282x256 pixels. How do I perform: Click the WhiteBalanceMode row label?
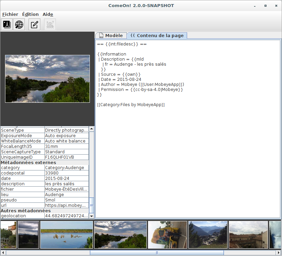[x=23, y=141]
